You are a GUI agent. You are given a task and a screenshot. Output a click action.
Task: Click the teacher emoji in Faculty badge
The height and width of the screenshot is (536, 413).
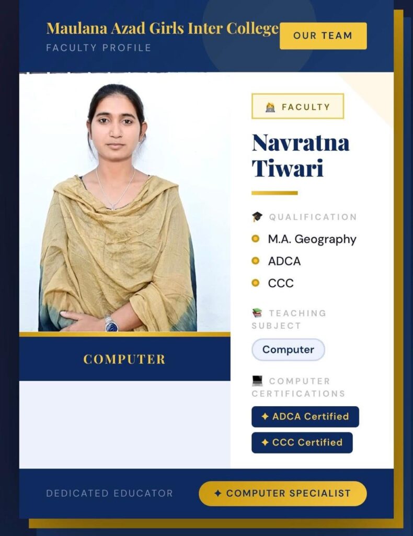[x=270, y=107]
